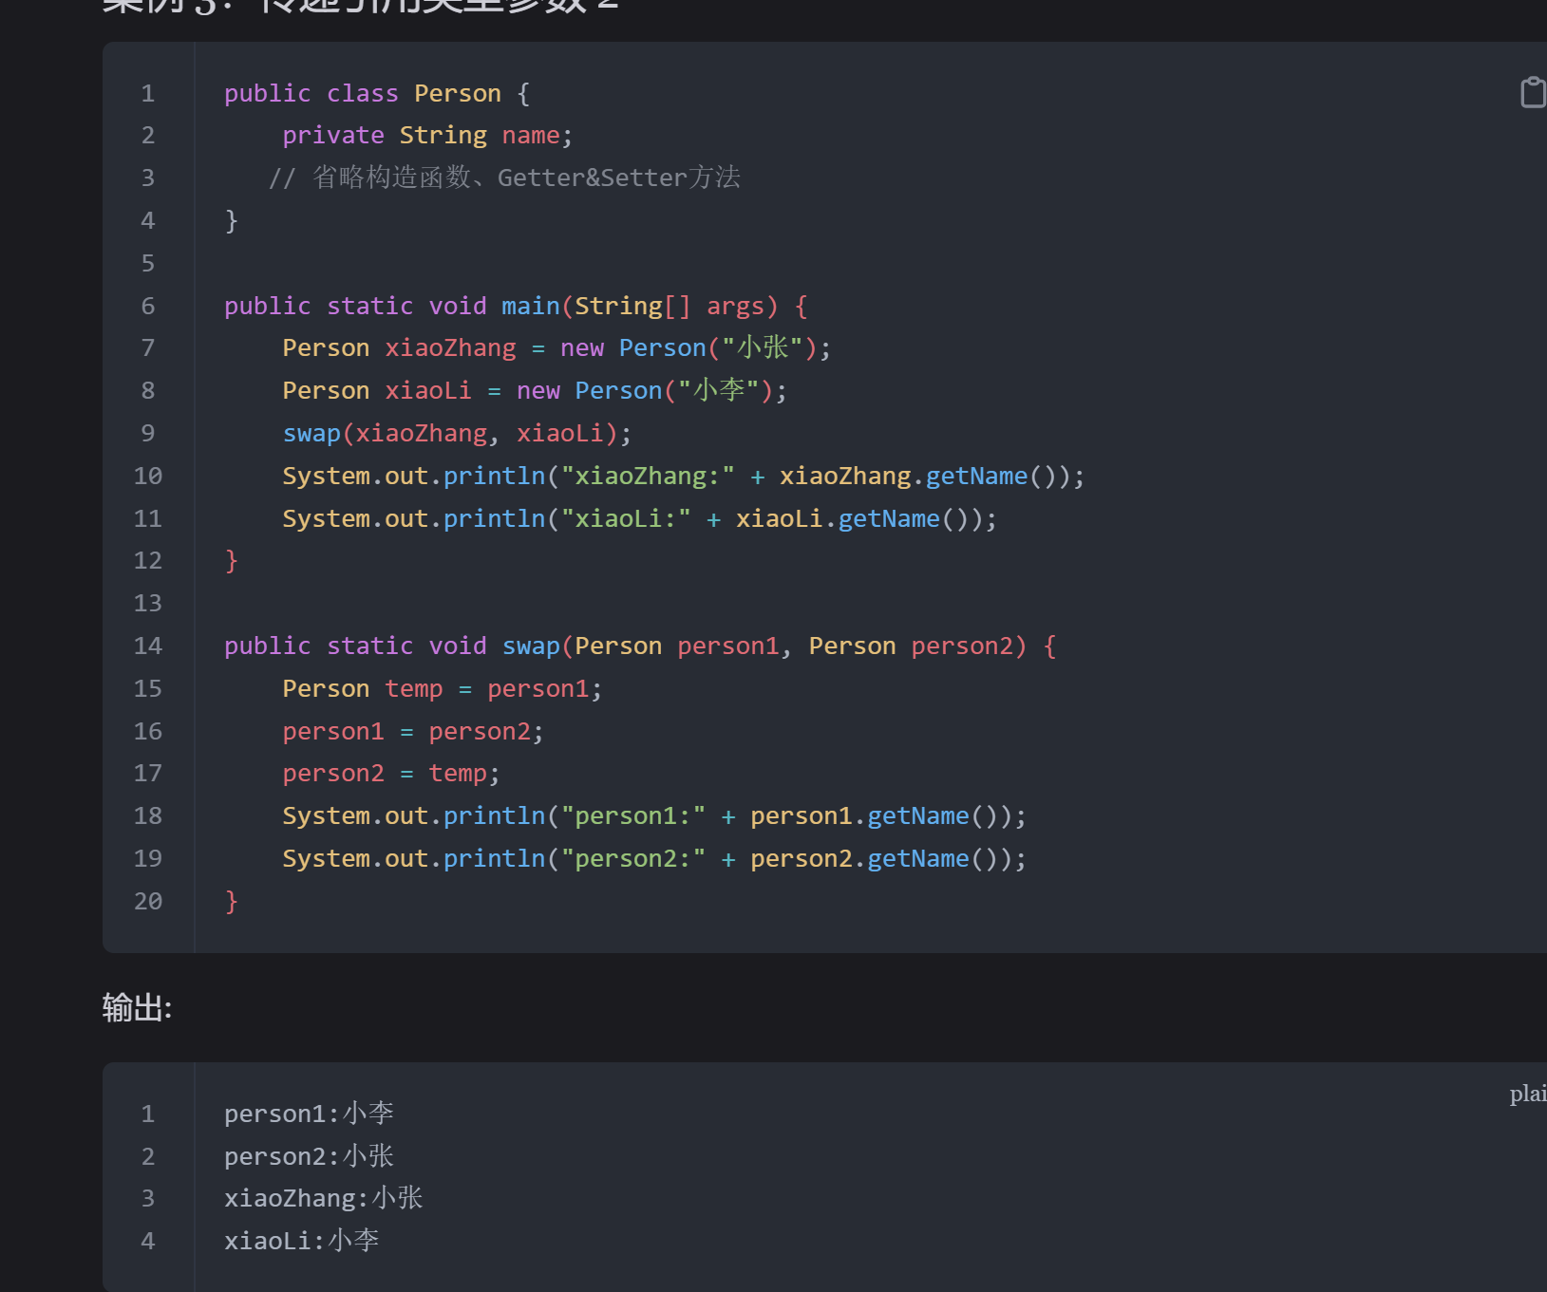1547x1292 pixels.
Task: Click the output line 'xiaoLi:小李'
Action: (302, 1241)
